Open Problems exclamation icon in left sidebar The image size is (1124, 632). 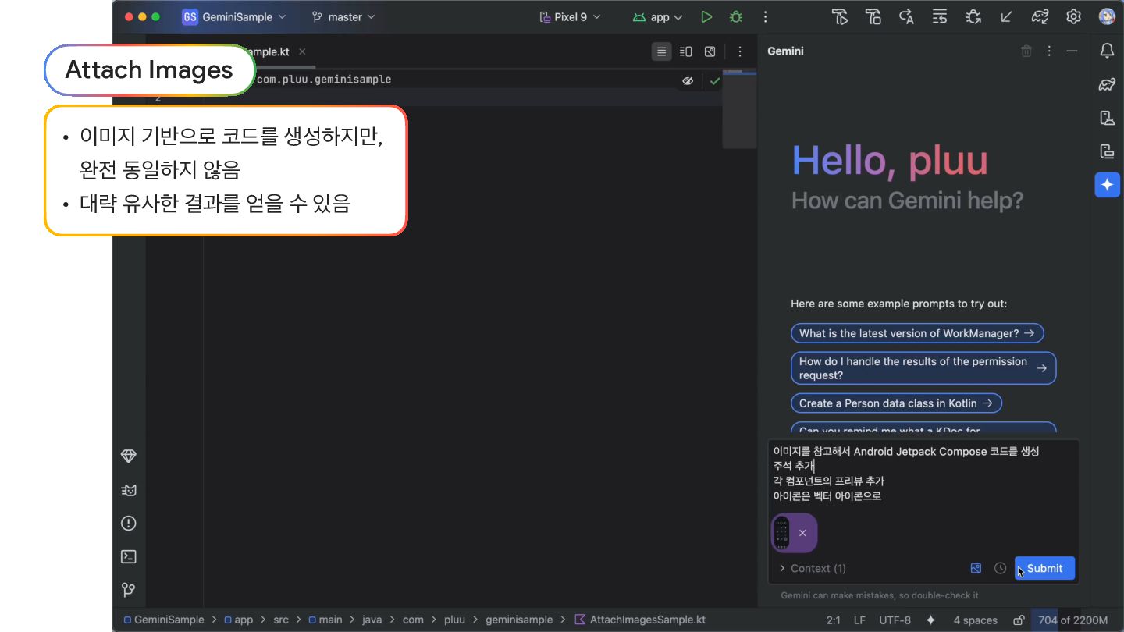pyautogui.click(x=129, y=524)
